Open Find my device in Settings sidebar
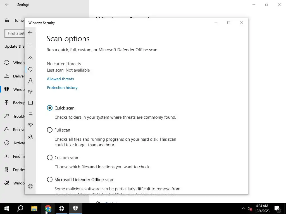The image size is (286, 214). 12,156
